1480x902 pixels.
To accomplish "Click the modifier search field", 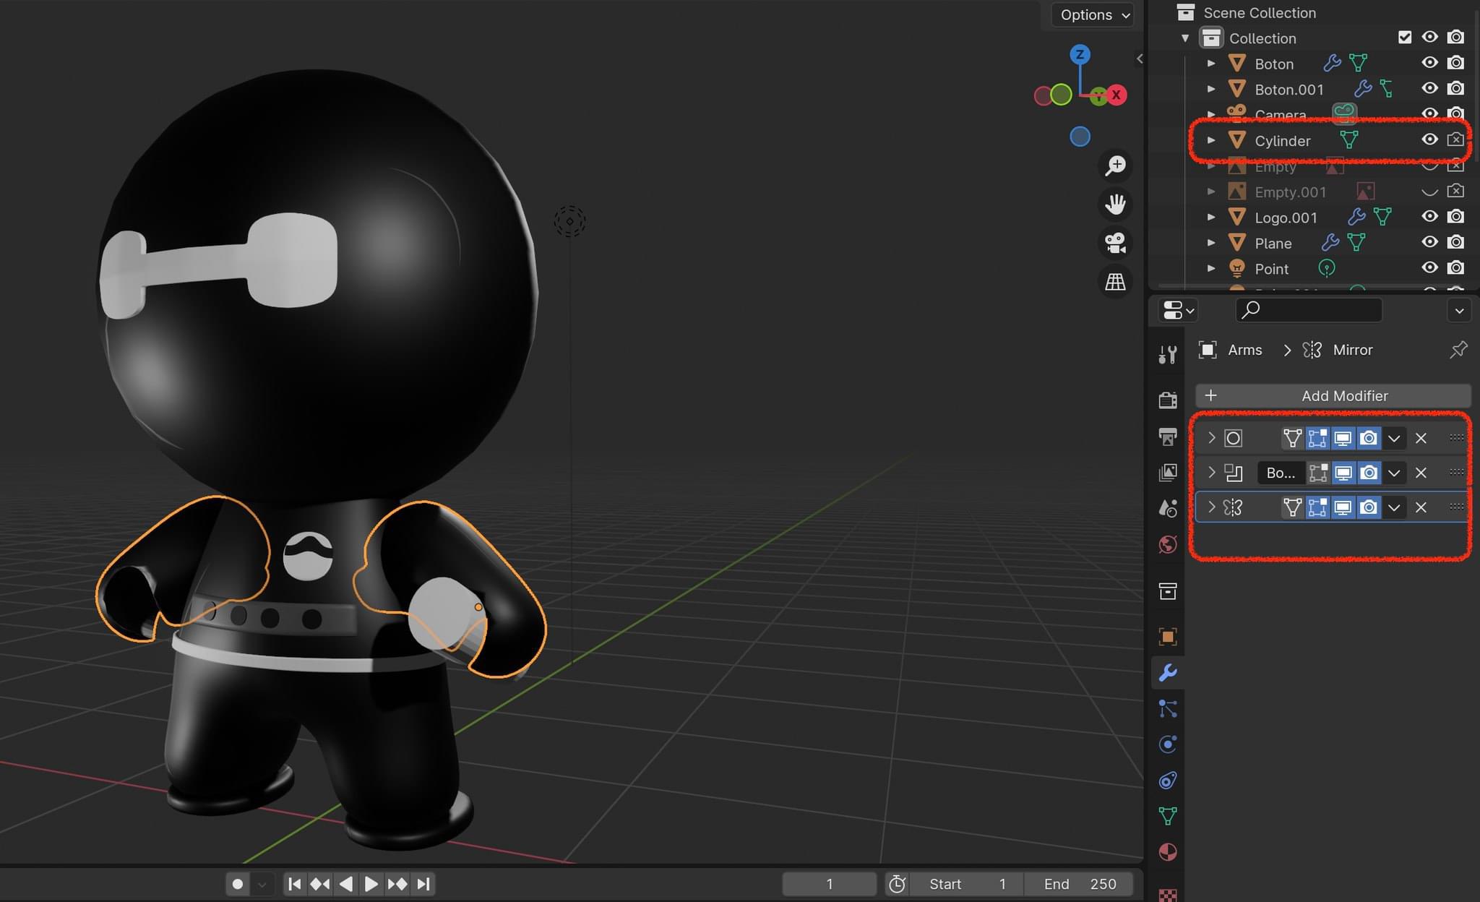I will click(1308, 310).
